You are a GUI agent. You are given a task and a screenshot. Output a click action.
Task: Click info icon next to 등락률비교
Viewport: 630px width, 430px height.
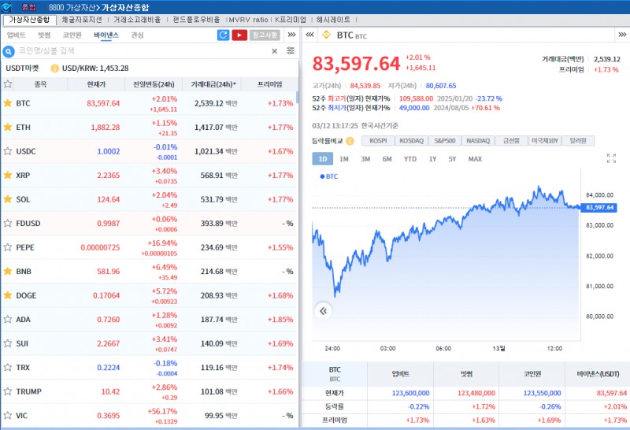click(350, 141)
